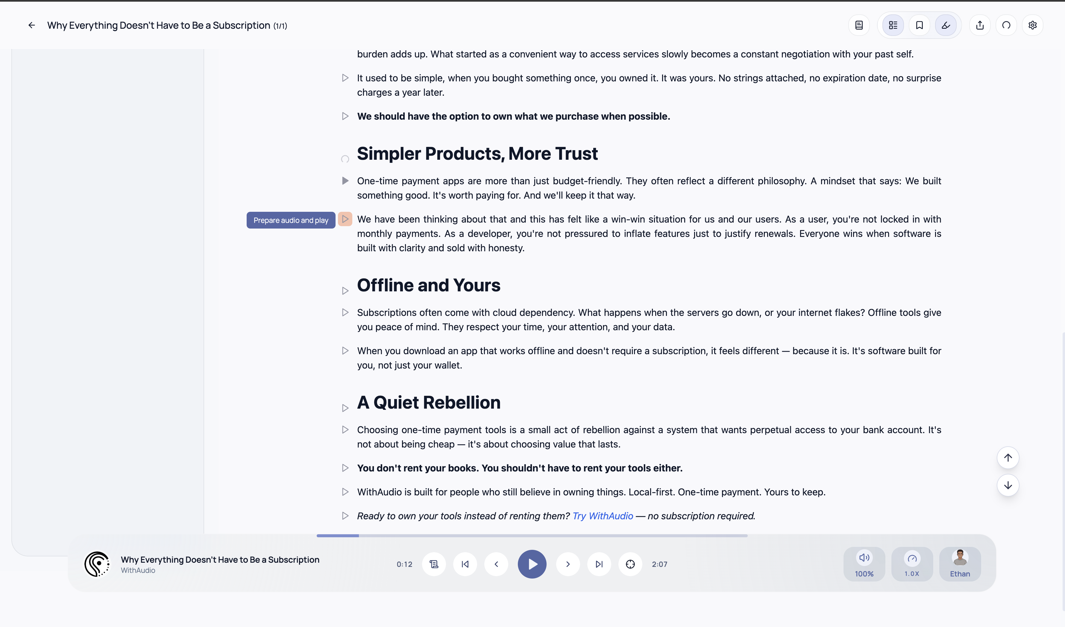This screenshot has height=627, width=1065.
Task: Click the highlighted Prepare audio and play button
Action: (345, 219)
